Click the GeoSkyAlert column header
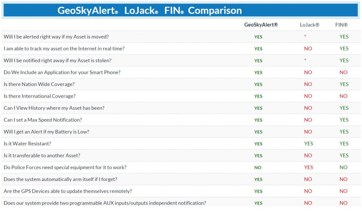 [261, 25]
